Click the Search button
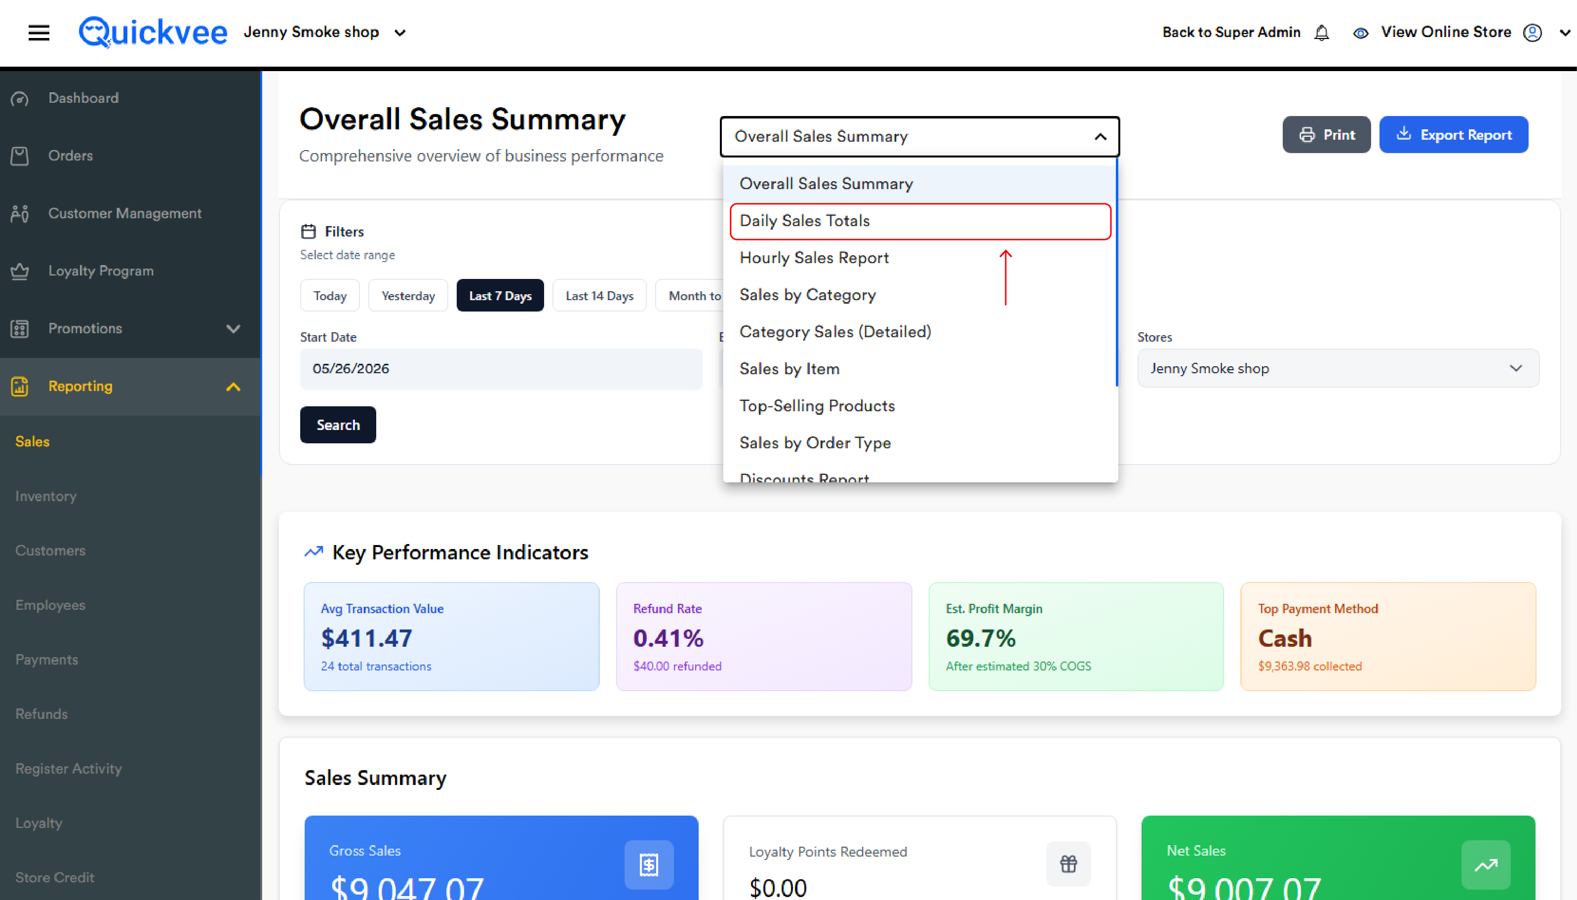Screen dimensions: 1577x900 [x=338, y=425]
